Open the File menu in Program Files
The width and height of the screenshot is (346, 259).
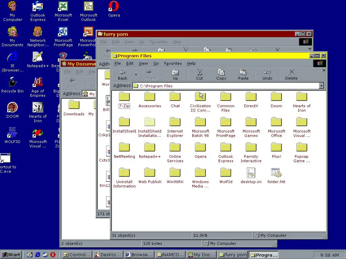coord(118,63)
